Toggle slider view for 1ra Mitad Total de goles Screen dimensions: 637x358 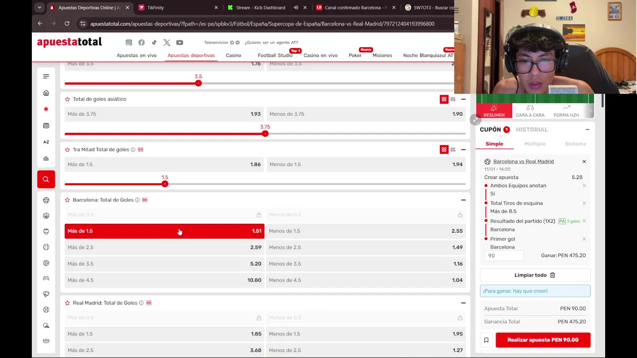(x=453, y=150)
